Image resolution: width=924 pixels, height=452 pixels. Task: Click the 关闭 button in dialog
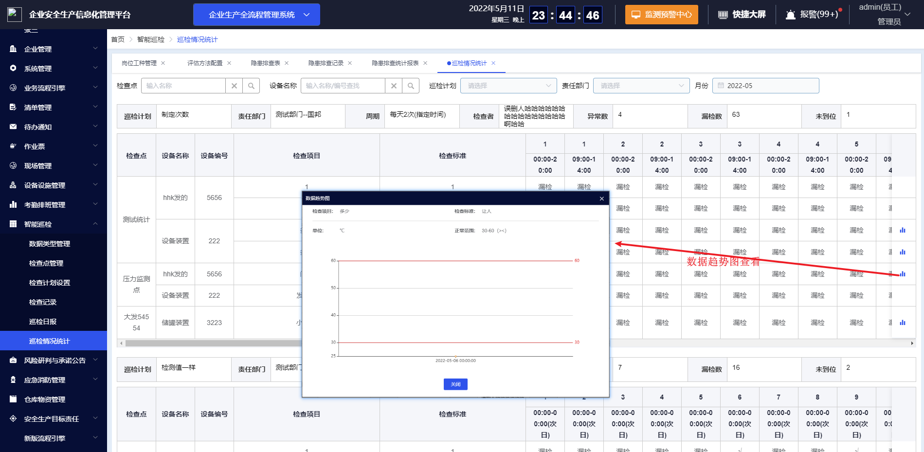click(x=455, y=384)
